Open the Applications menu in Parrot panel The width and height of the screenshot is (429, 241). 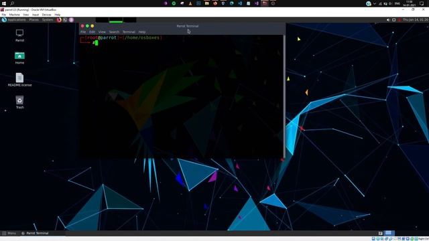(x=16, y=19)
